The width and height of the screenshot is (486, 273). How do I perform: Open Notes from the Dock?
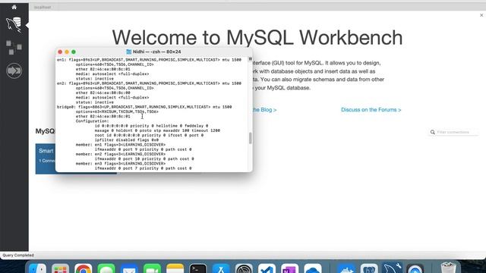tap(175, 268)
